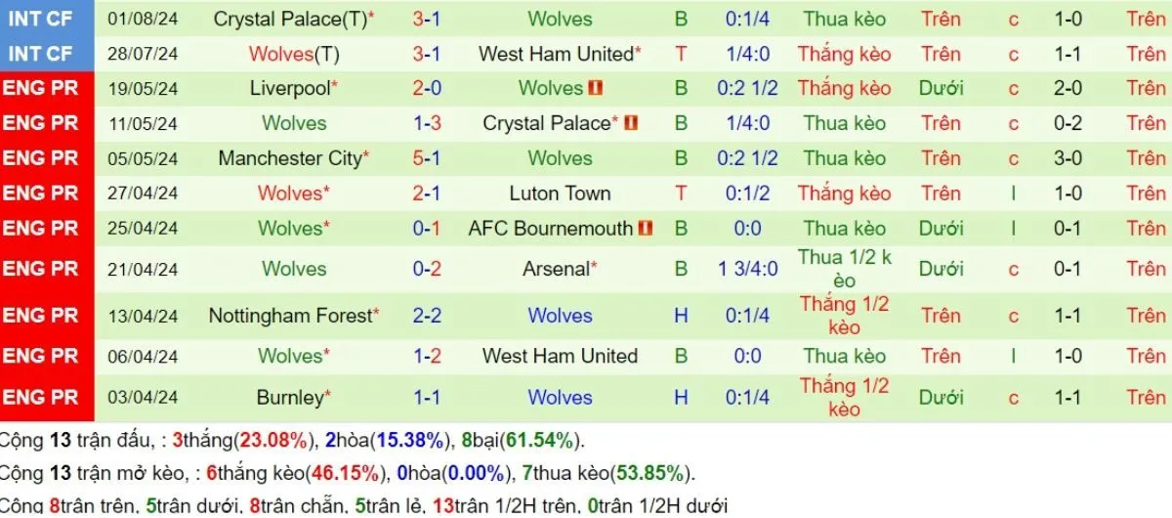Image resolution: width=1172 pixels, height=518 pixels.
Task: Open the Liverpool team link
Action: coord(290,88)
